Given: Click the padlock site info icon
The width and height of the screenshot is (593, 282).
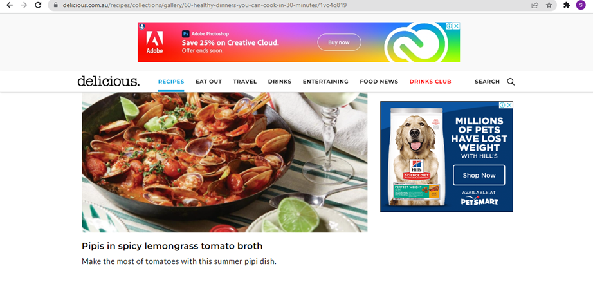Looking at the screenshot, I should point(56,5).
